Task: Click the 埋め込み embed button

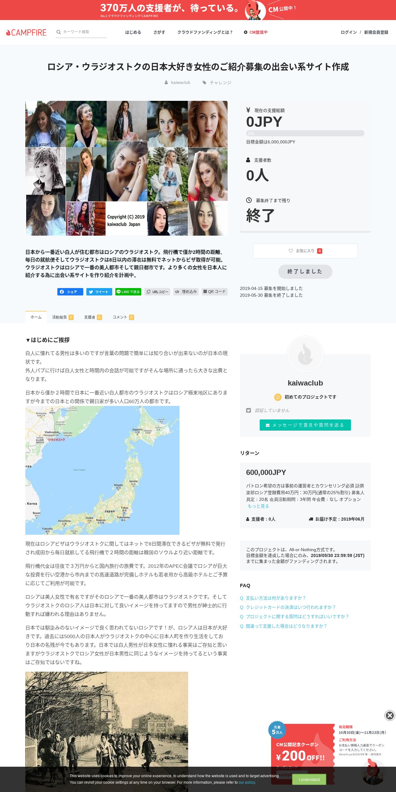Action: click(186, 292)
